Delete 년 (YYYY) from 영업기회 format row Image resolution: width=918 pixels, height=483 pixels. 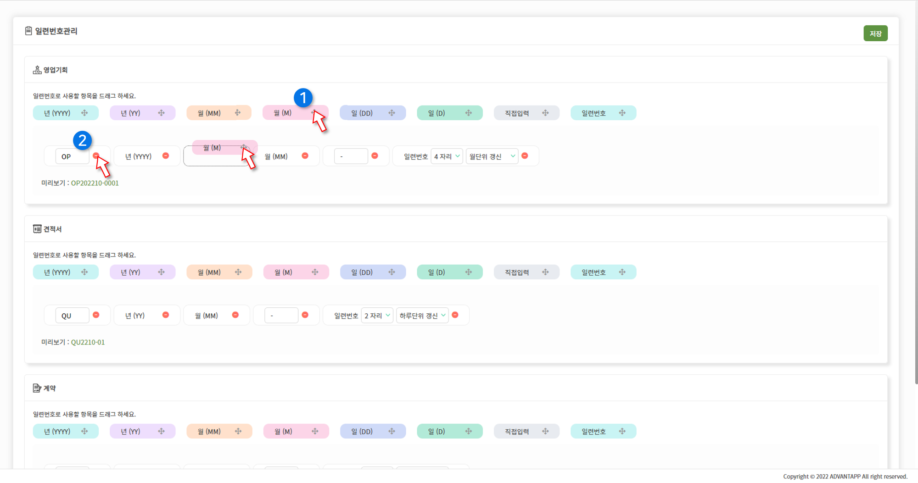166,156
